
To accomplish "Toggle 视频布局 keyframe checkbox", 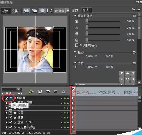I will click(x=6, y=98).
